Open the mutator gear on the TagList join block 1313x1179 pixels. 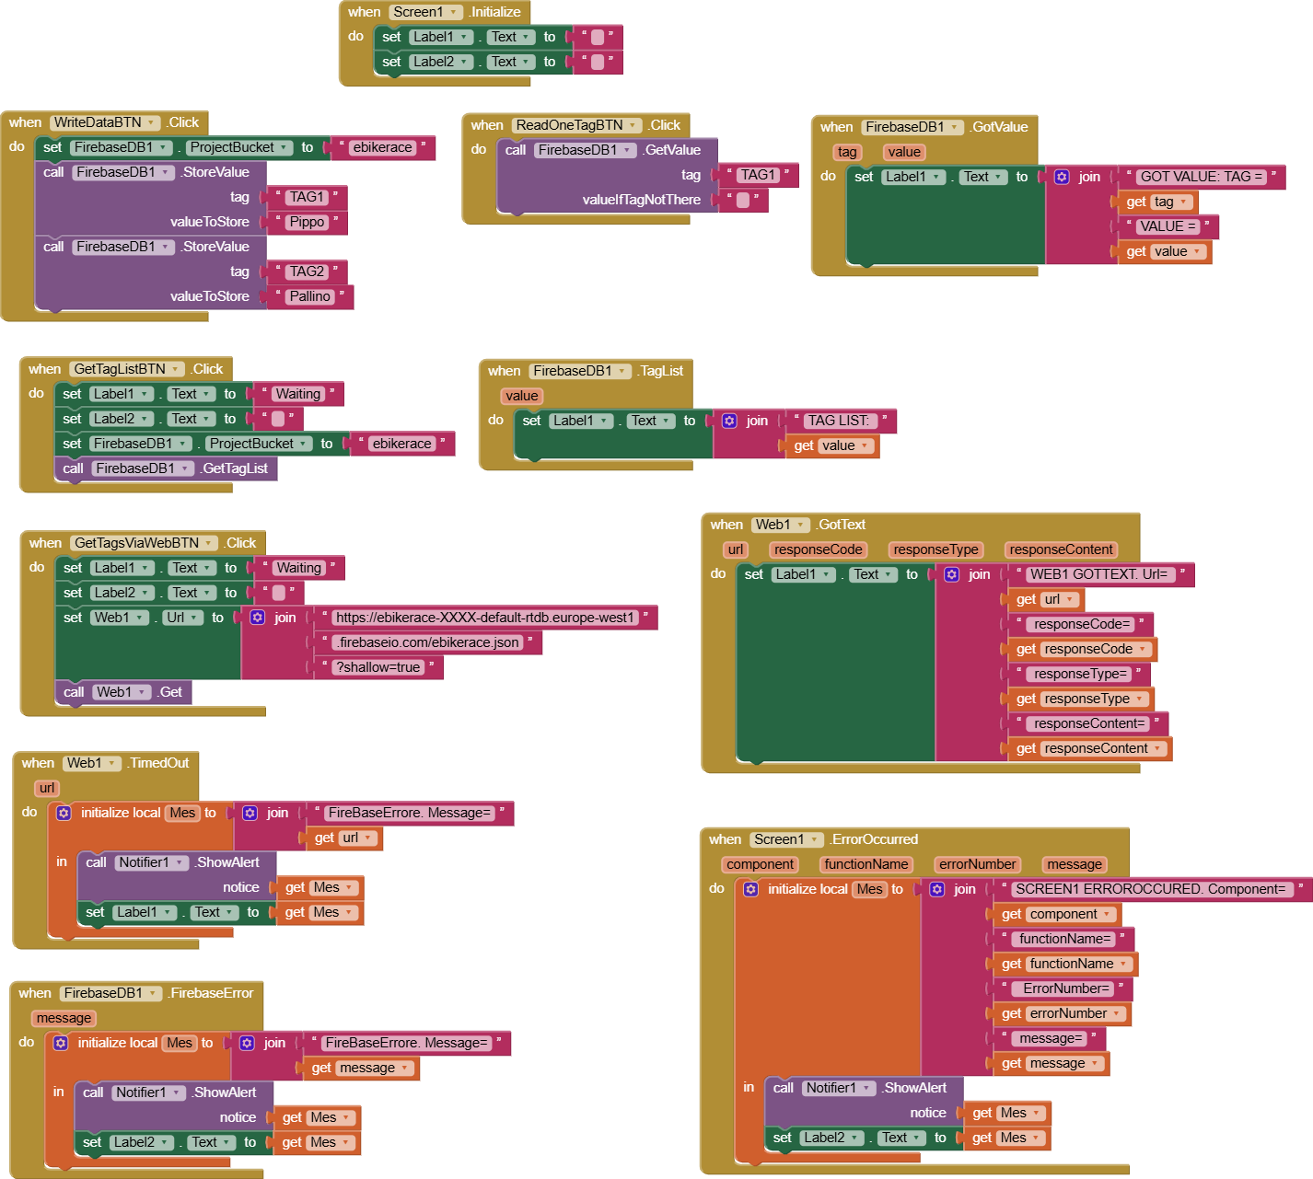(729, 421)
